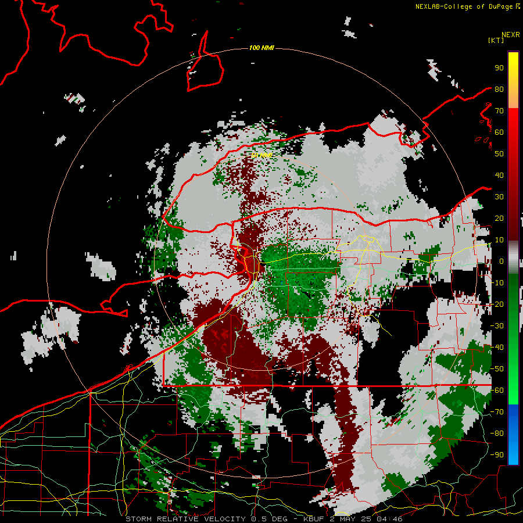Click the 20 value on the velocity scale

(499, 218)
